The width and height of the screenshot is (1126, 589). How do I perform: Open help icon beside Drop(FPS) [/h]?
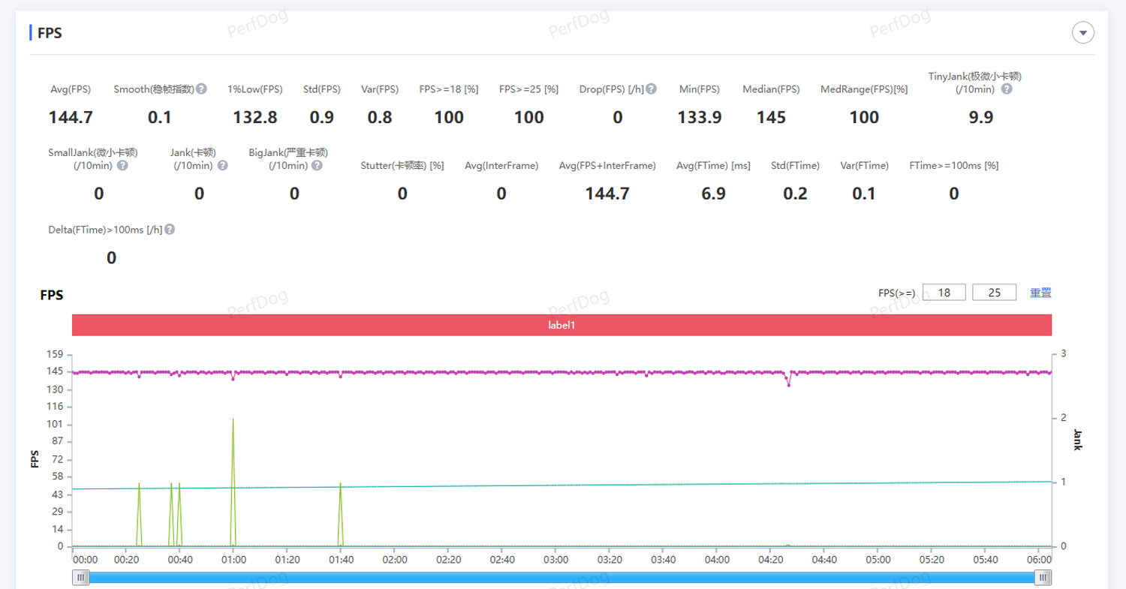(651, 89)
